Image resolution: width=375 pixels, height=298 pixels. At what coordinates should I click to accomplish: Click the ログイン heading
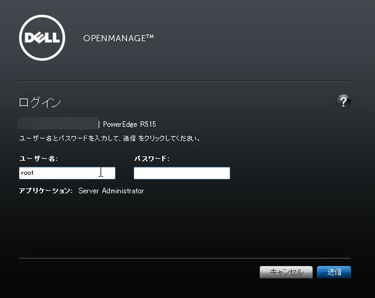pos(40,102)
